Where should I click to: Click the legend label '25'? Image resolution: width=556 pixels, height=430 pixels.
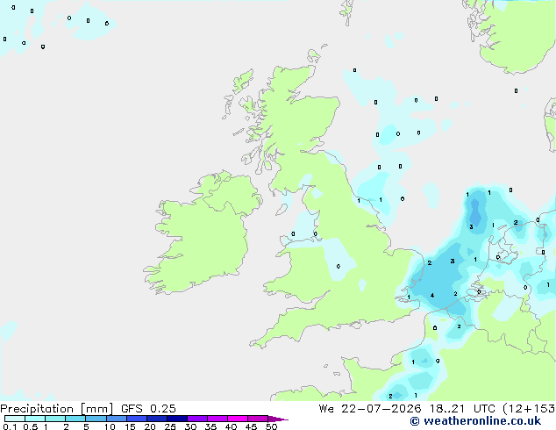(170, 426)
